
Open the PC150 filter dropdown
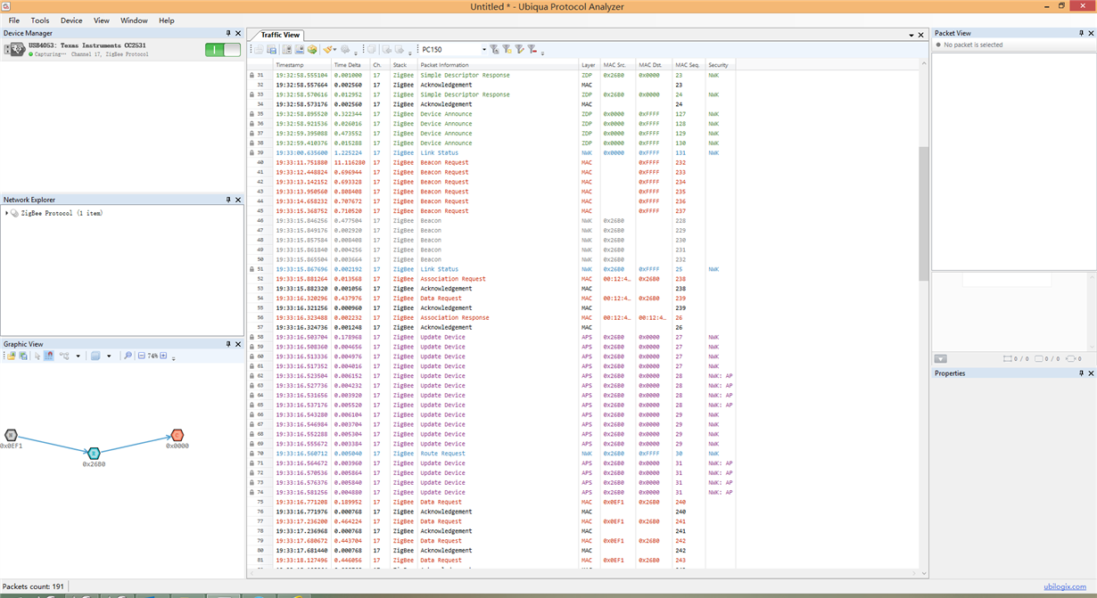click(484, 50)
